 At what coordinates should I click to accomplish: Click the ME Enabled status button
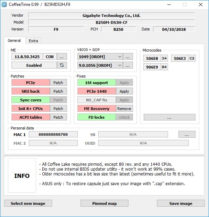34,65
